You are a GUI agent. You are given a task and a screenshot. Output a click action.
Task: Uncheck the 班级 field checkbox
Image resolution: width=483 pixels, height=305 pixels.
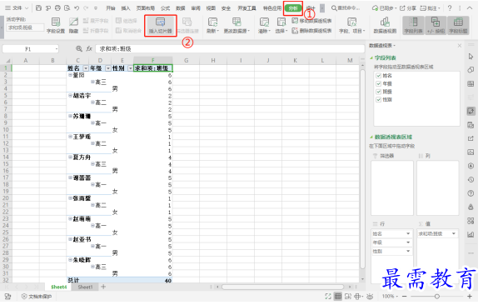pyautogui.click(x=379, y=92)
